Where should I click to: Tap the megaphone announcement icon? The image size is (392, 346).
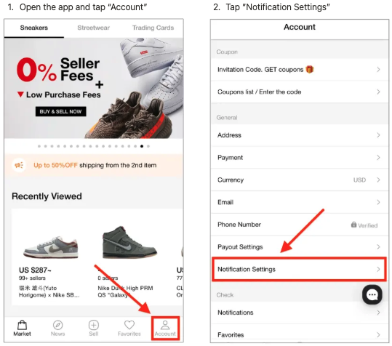tap(19, 165)
